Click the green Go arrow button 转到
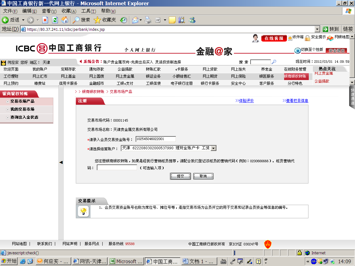Viewport: 355px width, 266px height. click(x=331, y=29)
